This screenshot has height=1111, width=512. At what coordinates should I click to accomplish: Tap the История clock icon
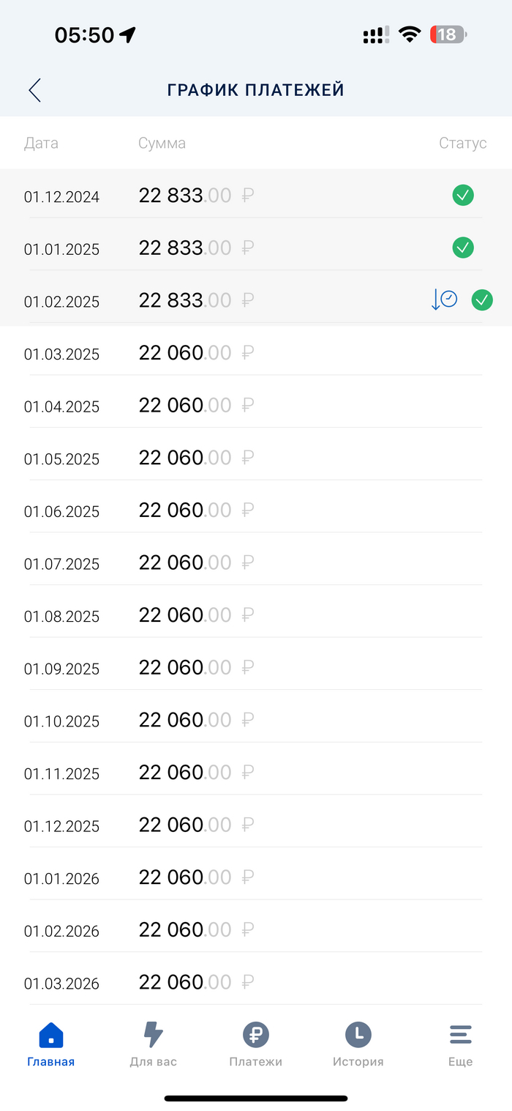point(358,1035)
